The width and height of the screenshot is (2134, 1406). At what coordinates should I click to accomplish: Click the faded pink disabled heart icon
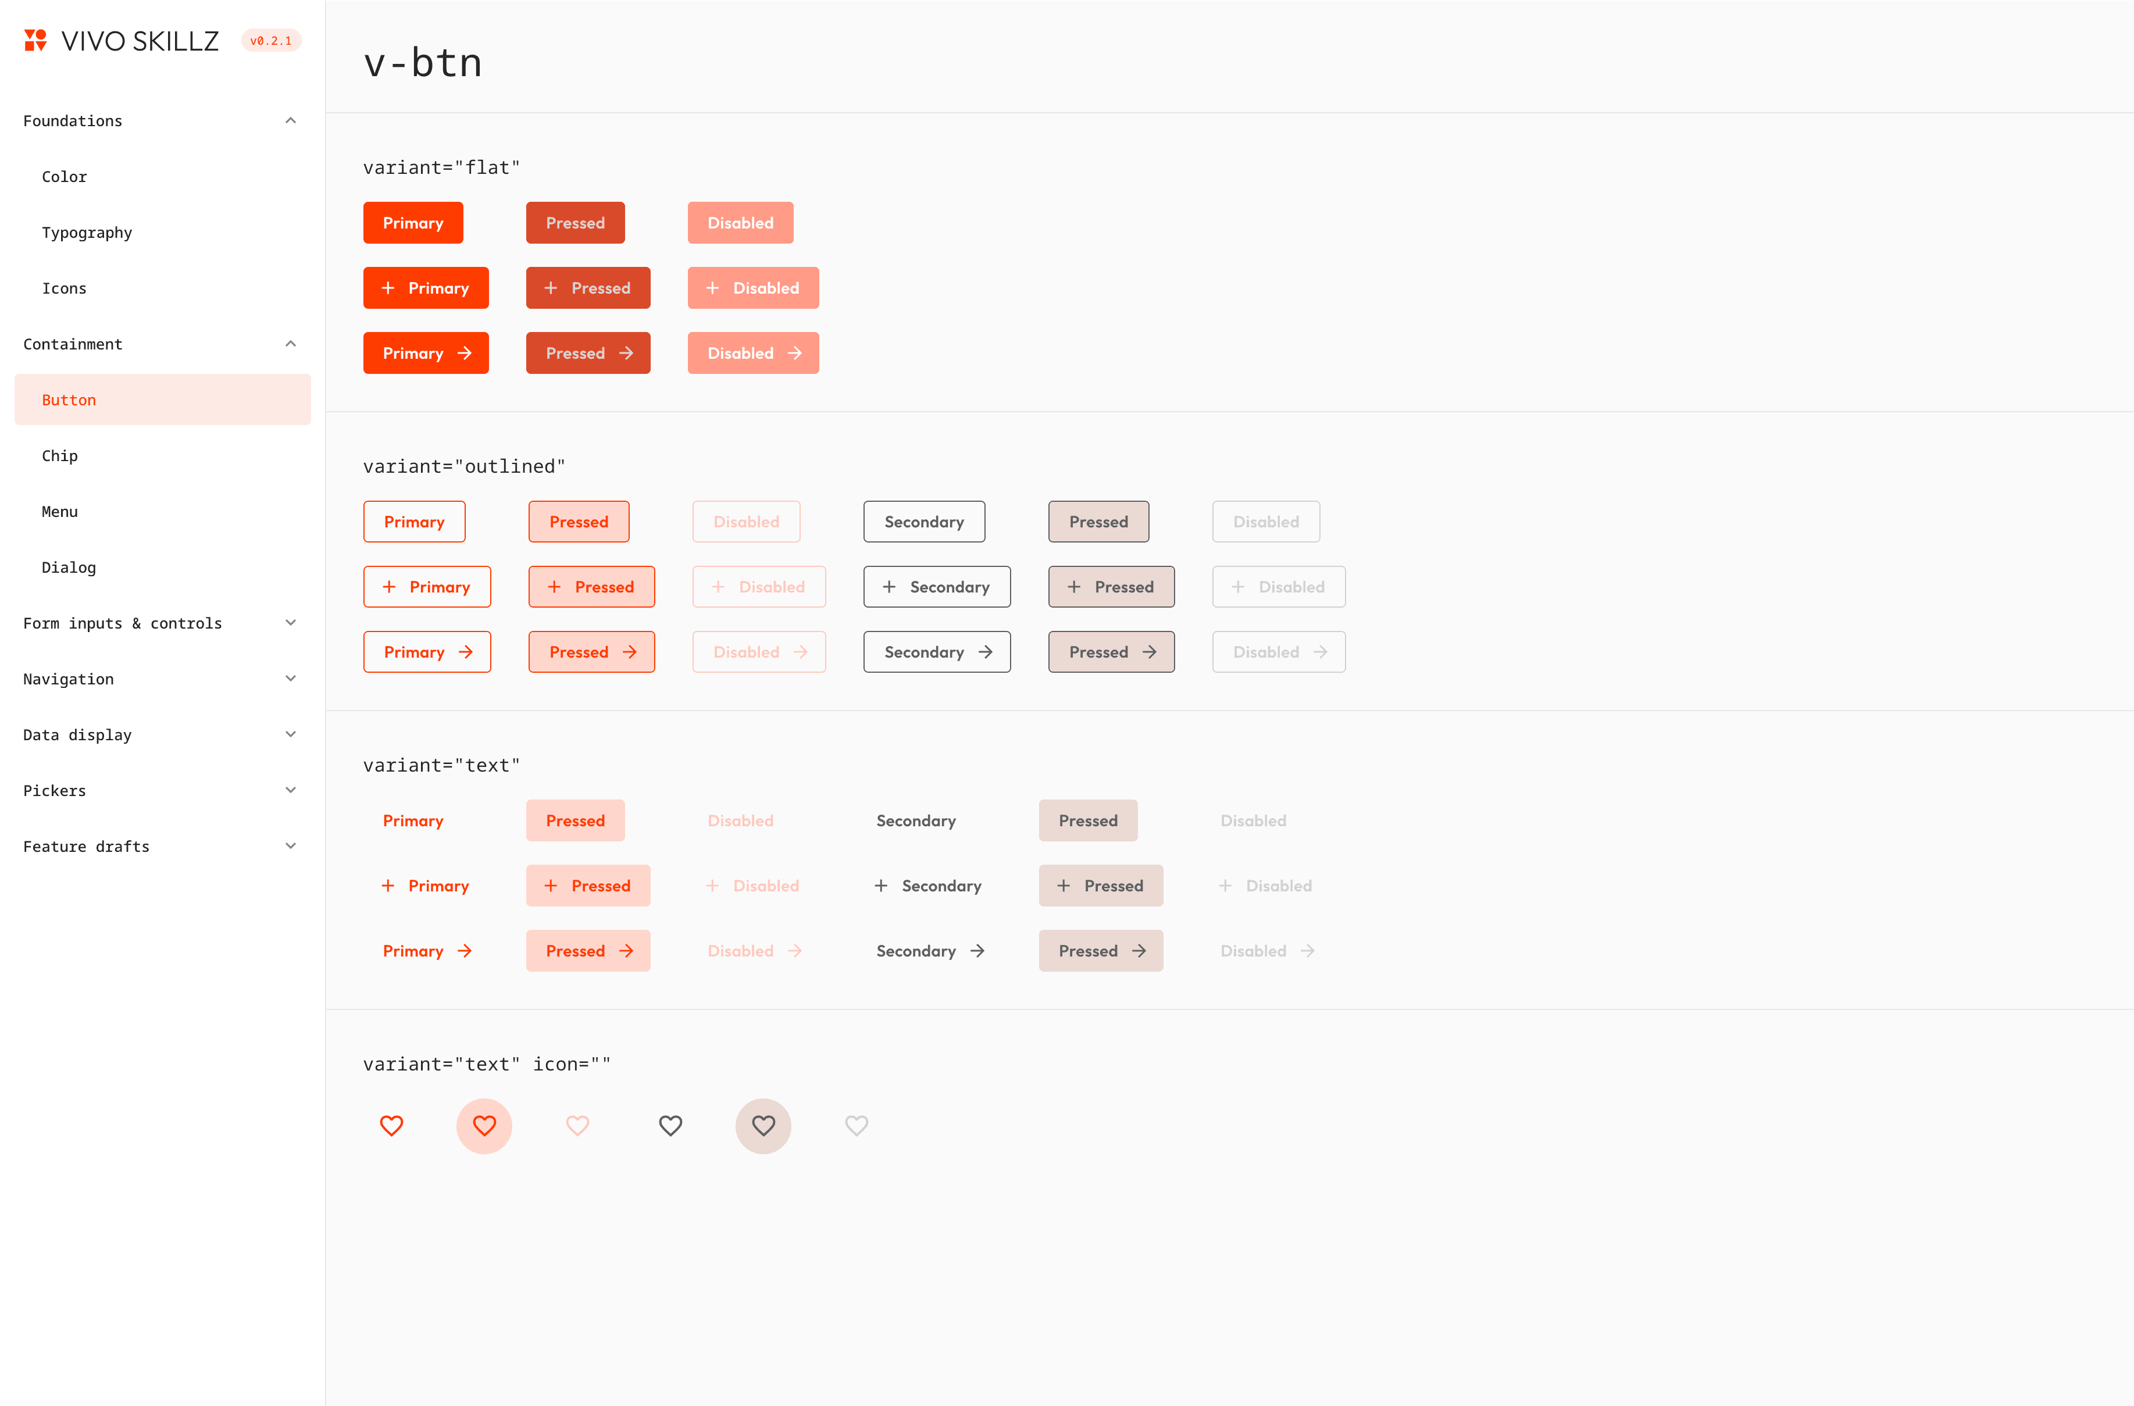[577, 1125]
